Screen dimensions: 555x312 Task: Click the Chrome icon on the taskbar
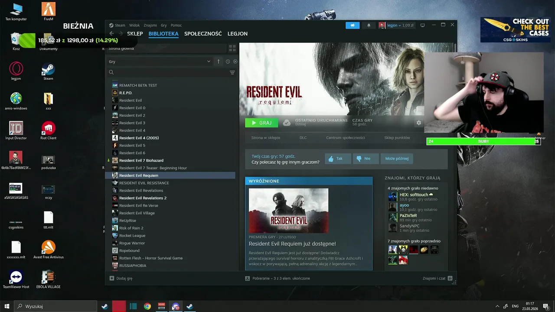pyautogui.click(x=147, y=306)
